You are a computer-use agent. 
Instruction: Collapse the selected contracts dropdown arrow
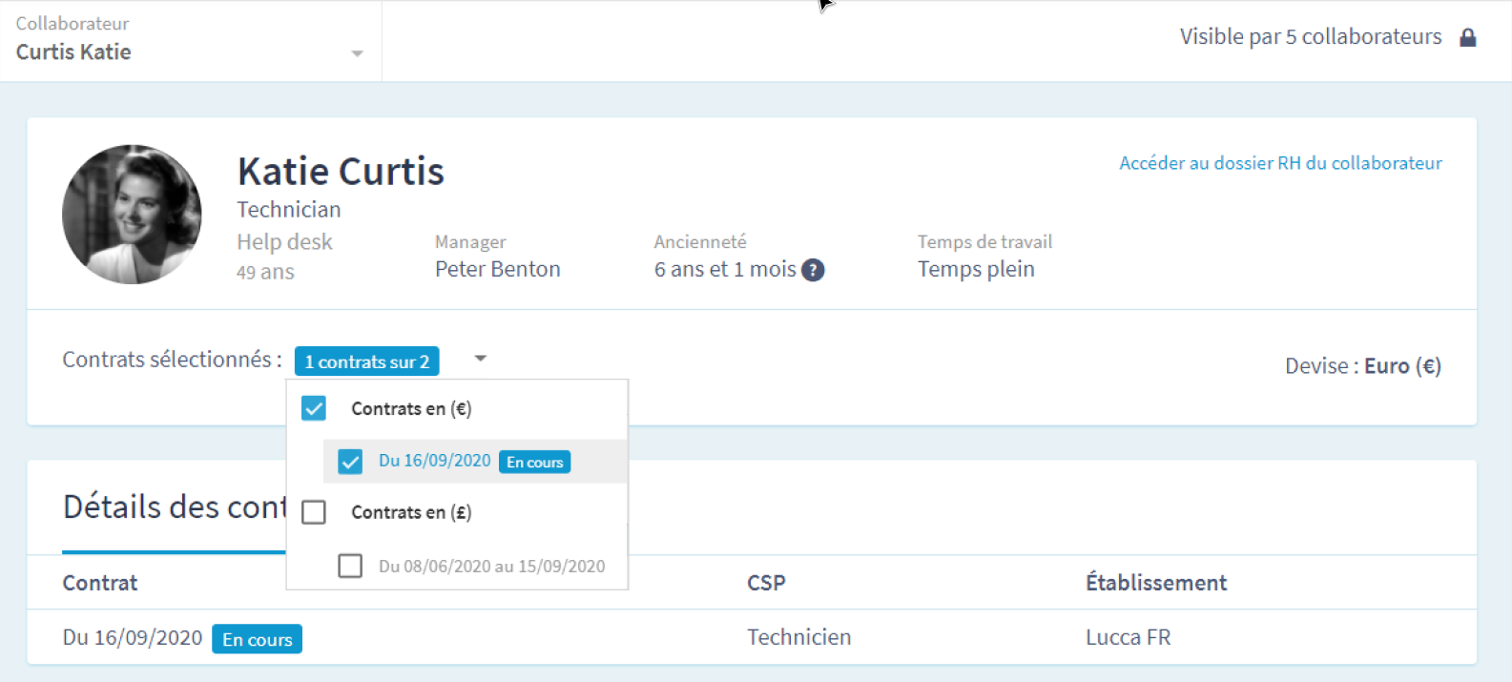pos(480,359)
